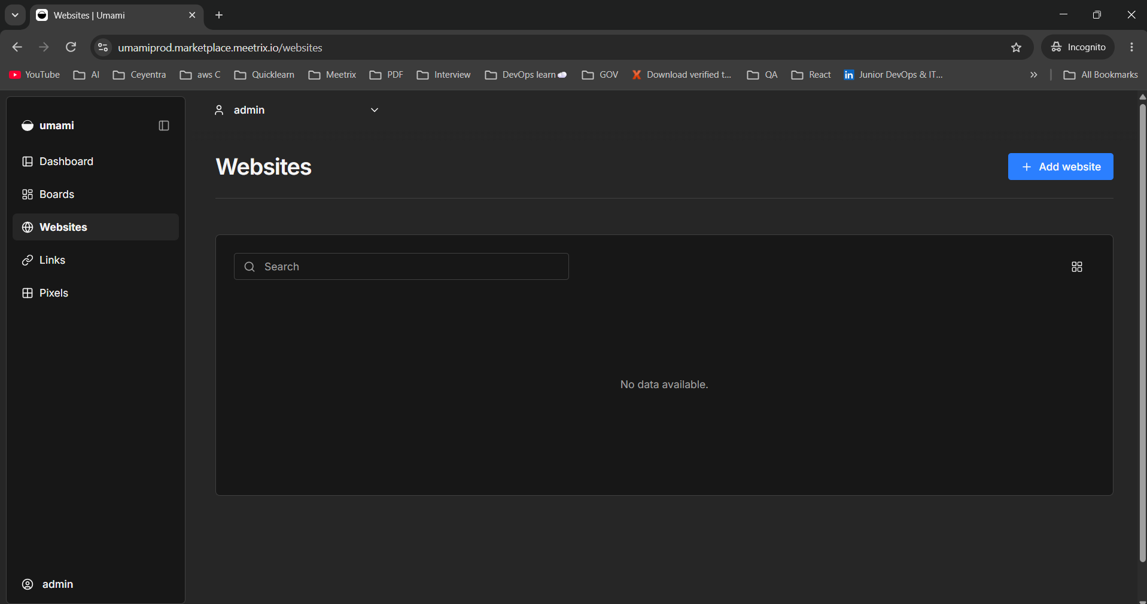This screenshot has width=1147, height=604.
Task: Open Junior DevOps LinkedIn bookmark
Action: click(x=893, y=75)
